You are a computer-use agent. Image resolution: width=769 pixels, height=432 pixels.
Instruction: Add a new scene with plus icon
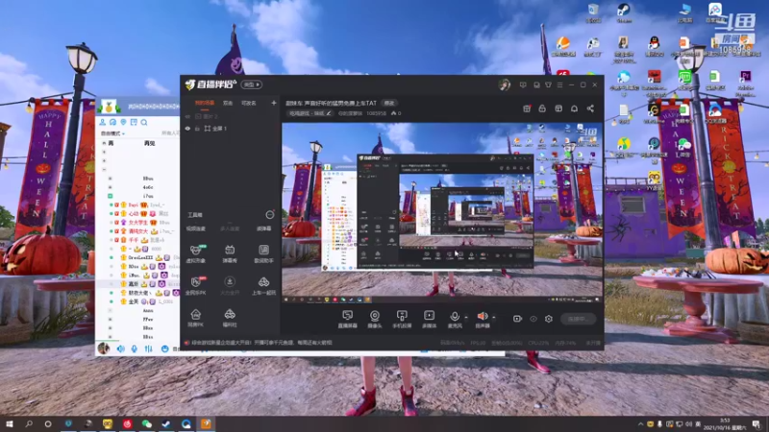[274, 103]
